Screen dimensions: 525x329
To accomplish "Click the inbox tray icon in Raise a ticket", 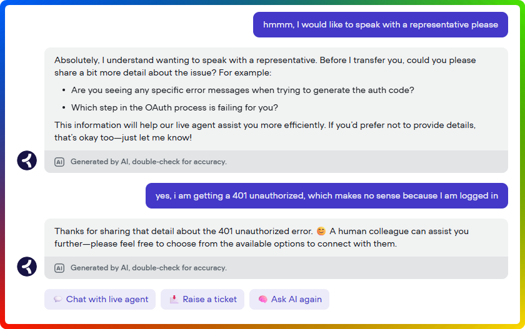I will (174, 299).
